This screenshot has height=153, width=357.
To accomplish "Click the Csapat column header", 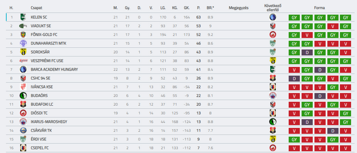I will pos(36,8).
